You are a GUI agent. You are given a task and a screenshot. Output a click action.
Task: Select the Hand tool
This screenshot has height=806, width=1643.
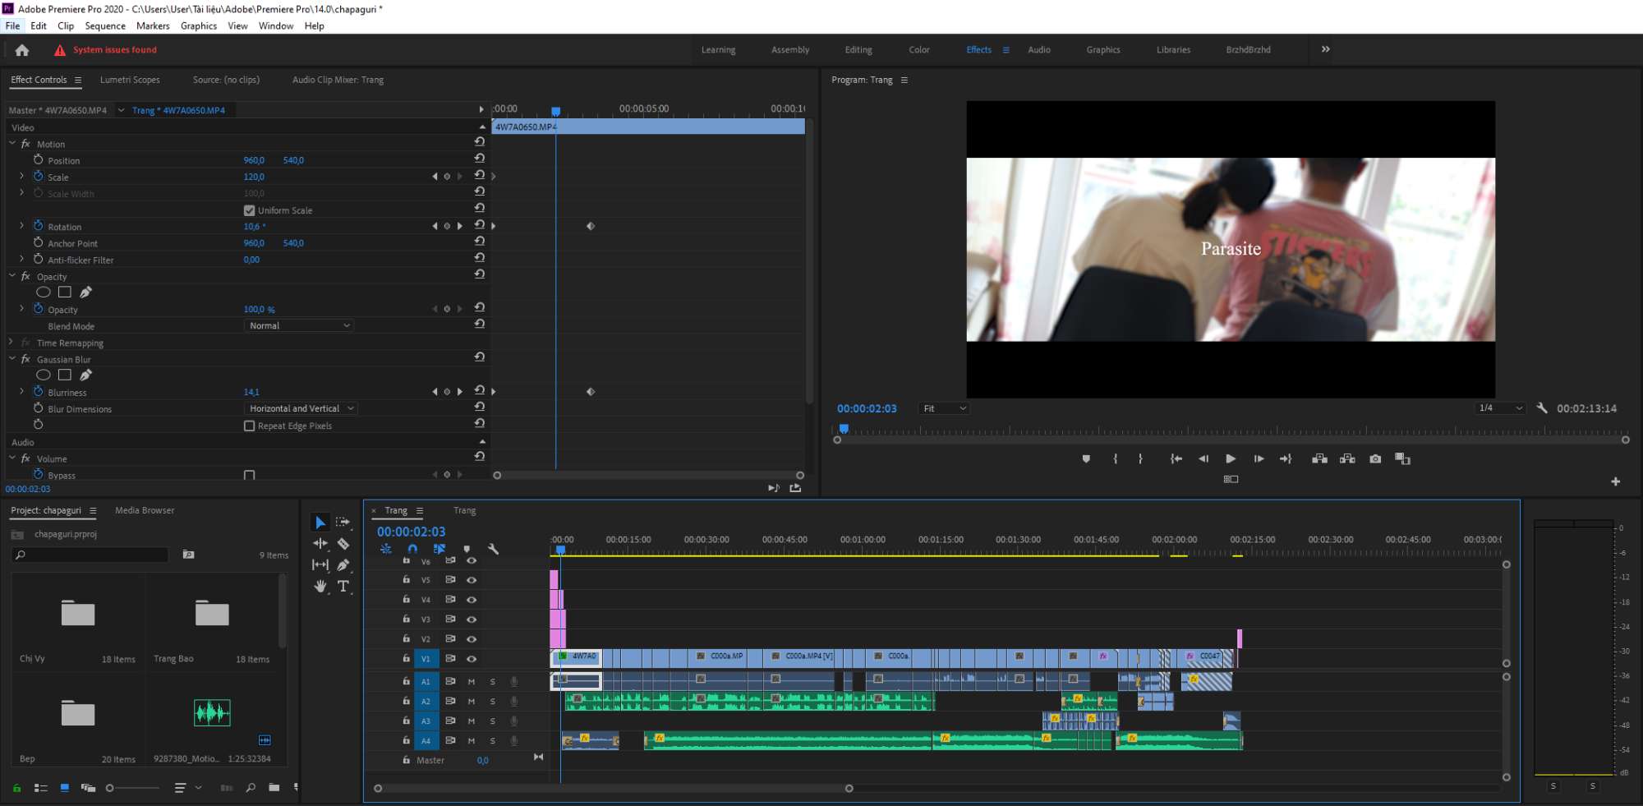[x=320, y=586]
